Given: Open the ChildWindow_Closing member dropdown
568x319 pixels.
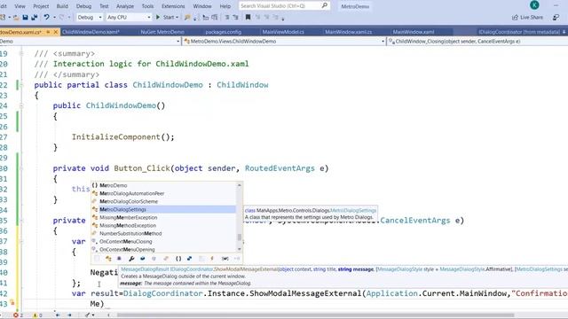Looking at the screenshot, I should [477, 42].
